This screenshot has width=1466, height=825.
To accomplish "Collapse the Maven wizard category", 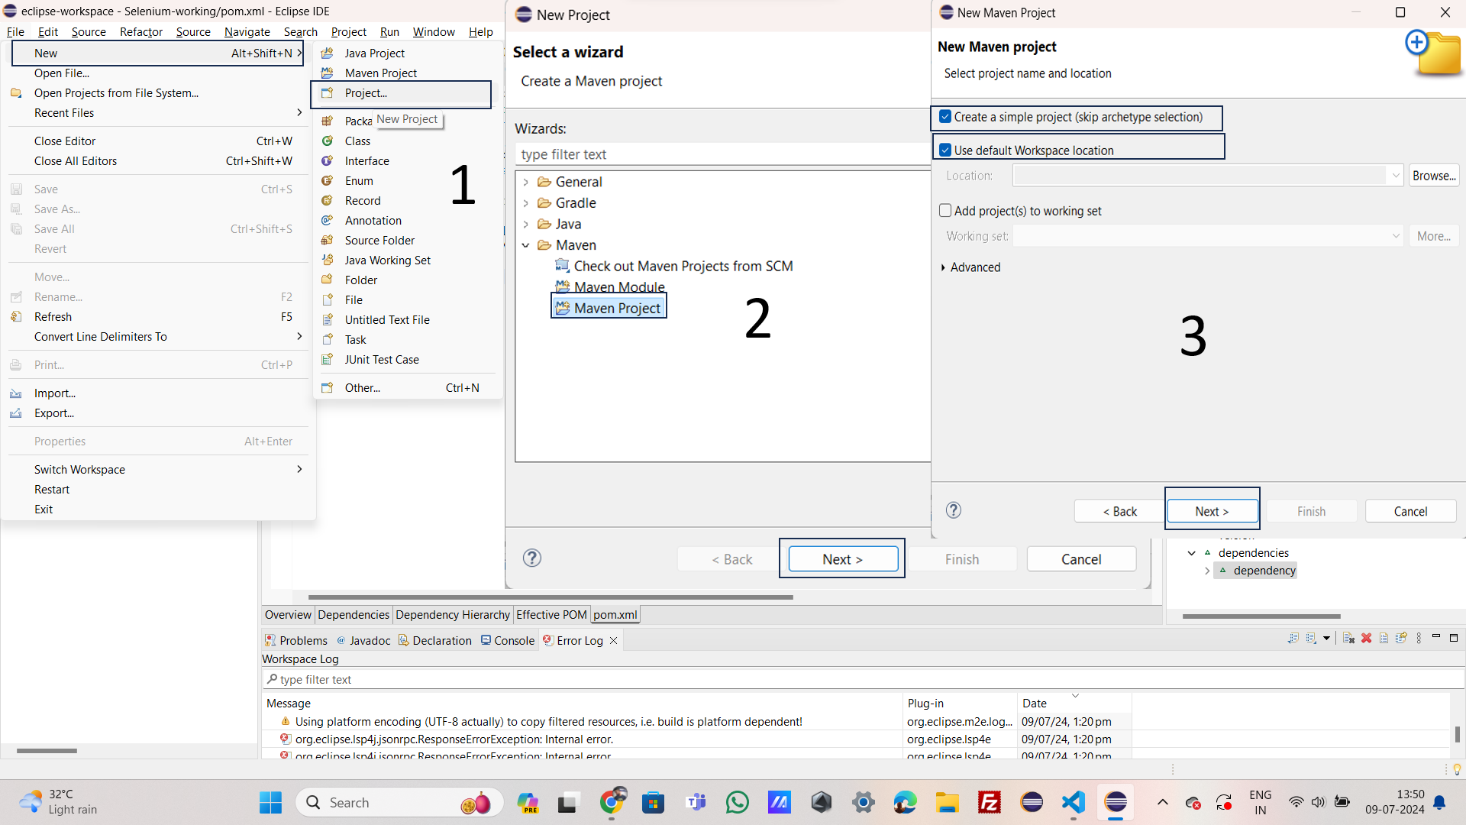I will (x=525, y=245).
